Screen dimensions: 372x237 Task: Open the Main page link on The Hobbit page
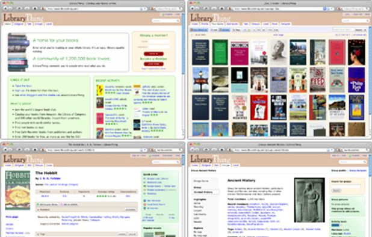[x=12, y=217]
